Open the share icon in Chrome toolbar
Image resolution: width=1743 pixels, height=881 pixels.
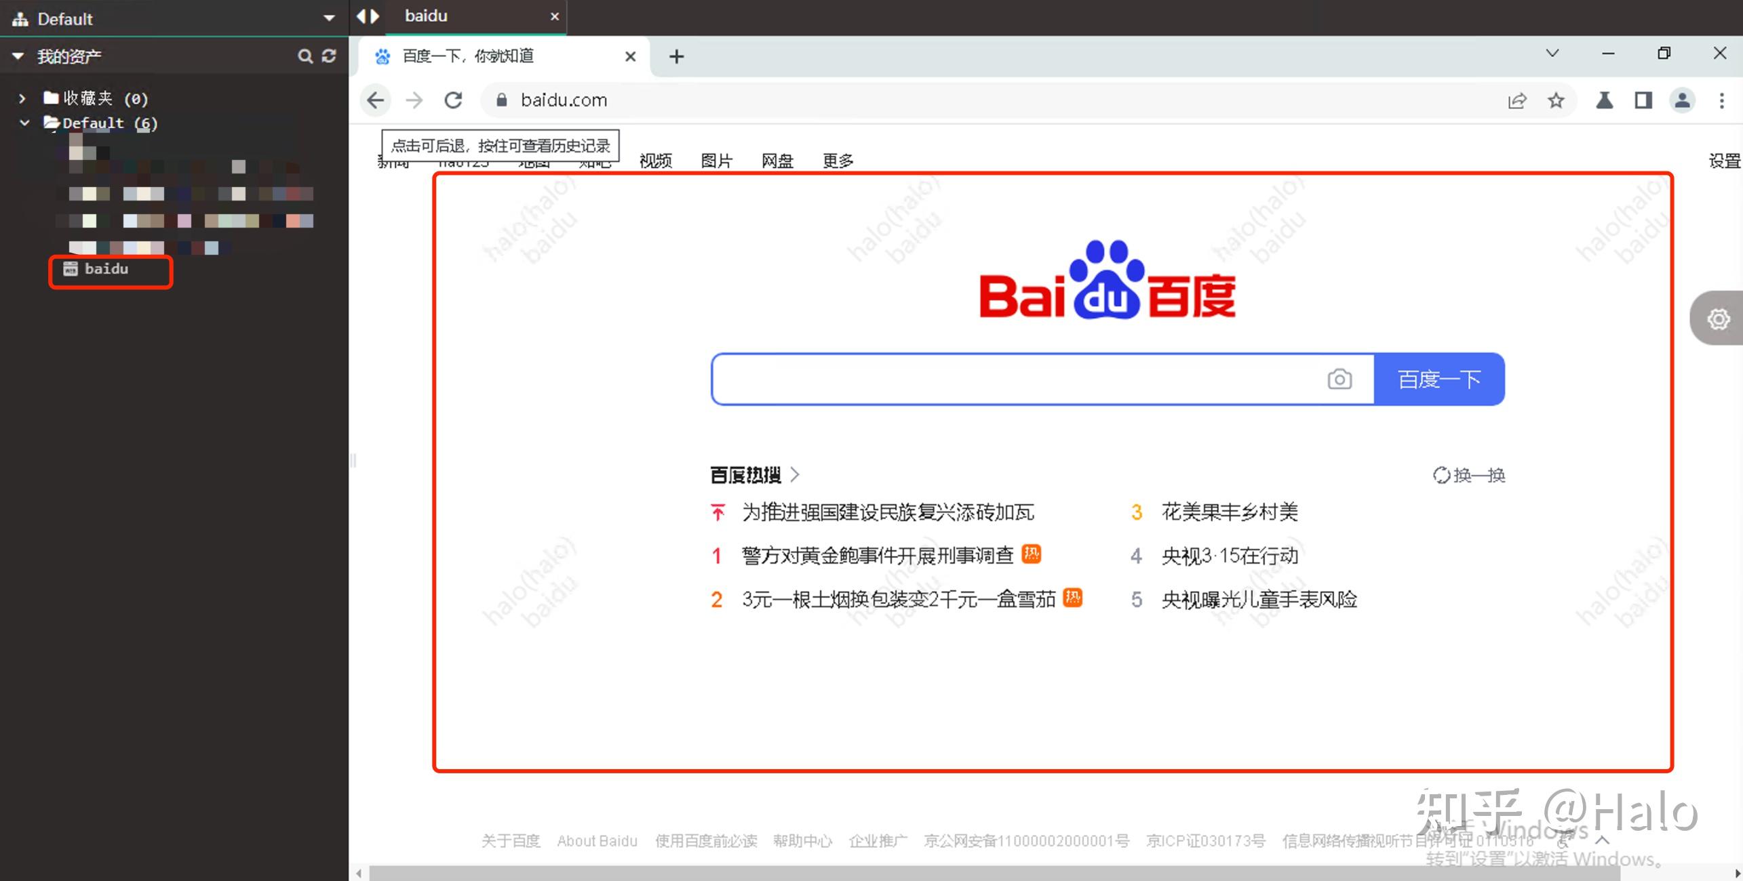(x=1517, y=100)
